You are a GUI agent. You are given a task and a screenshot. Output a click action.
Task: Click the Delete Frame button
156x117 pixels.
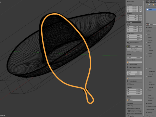[x=130, y=51]
